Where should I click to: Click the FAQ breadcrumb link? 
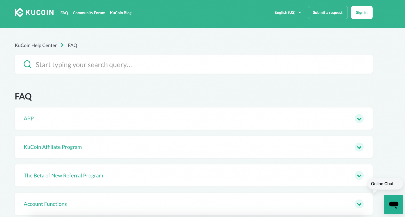(72, 45)
